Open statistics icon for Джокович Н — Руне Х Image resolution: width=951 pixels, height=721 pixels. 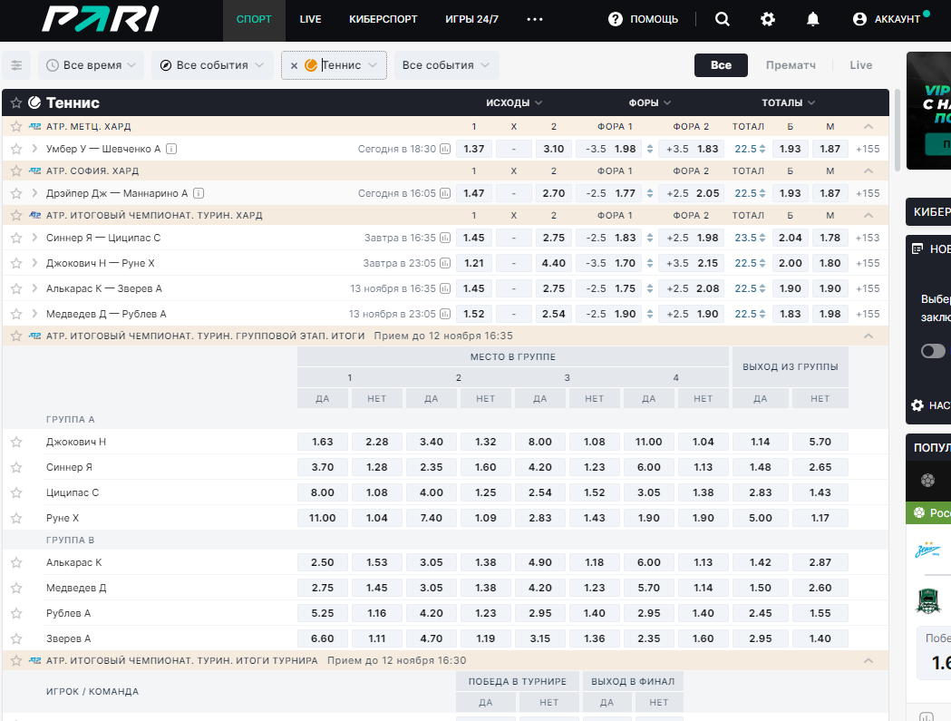[445, 263]
